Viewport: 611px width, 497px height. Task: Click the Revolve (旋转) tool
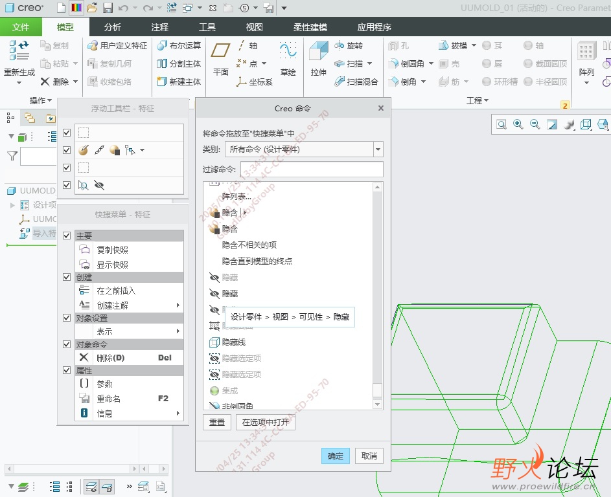tap(349, 45)
